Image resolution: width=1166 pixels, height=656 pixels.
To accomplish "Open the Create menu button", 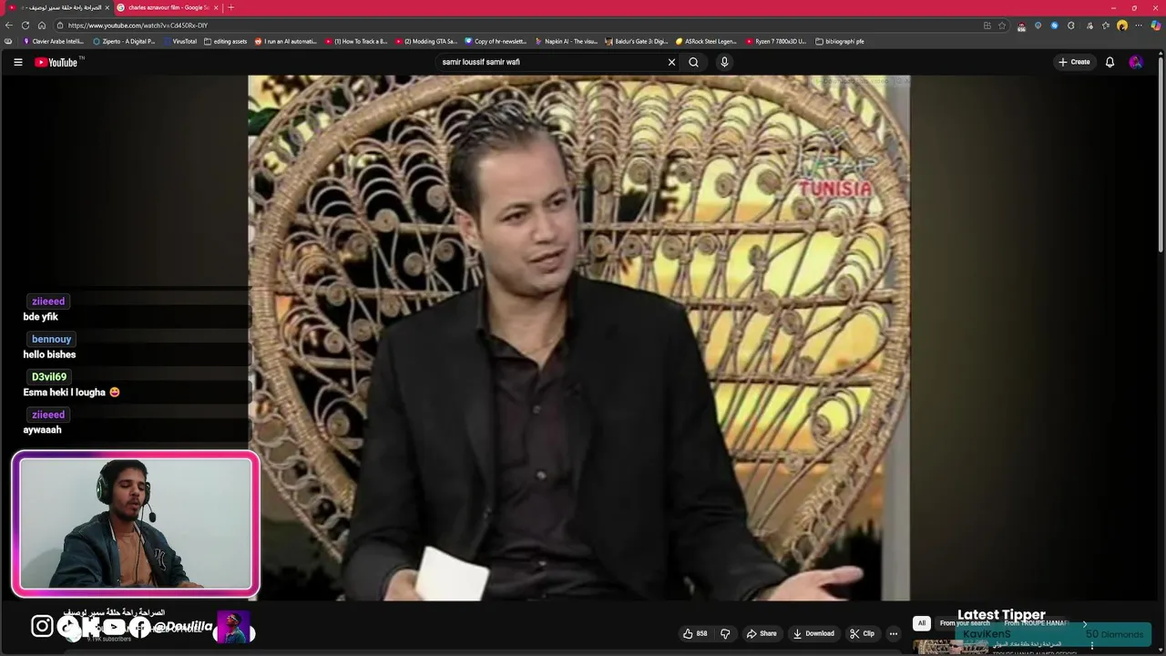I will [1074, 62].
